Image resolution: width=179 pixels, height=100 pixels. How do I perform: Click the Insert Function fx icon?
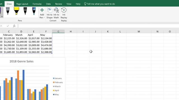click(x=14, y=26)
